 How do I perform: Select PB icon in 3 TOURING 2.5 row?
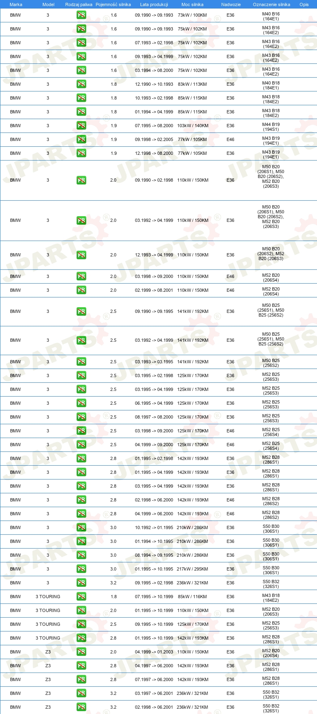(x=81, y=624)
